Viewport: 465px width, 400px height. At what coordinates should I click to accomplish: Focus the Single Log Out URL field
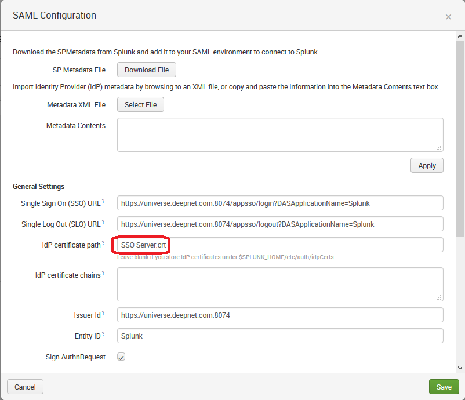click(x=280, y=224)
